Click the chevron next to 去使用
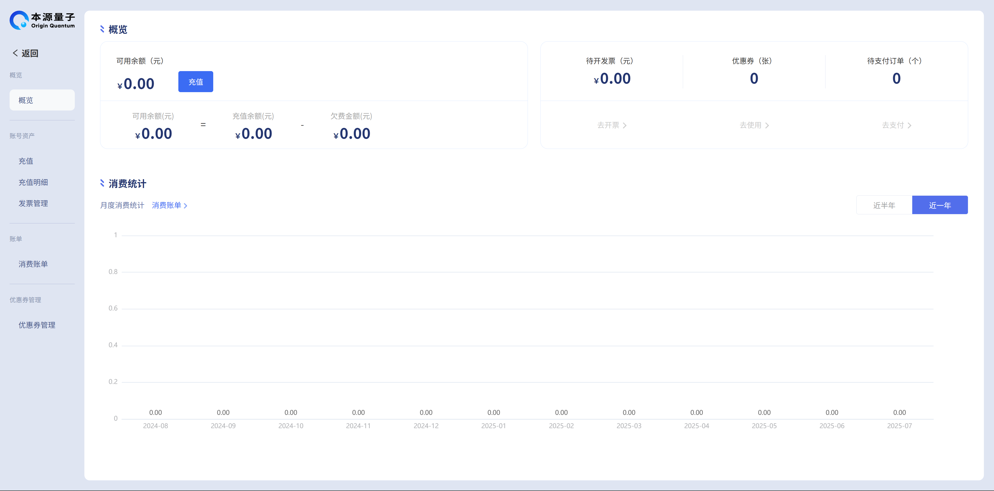 point(767,125)
